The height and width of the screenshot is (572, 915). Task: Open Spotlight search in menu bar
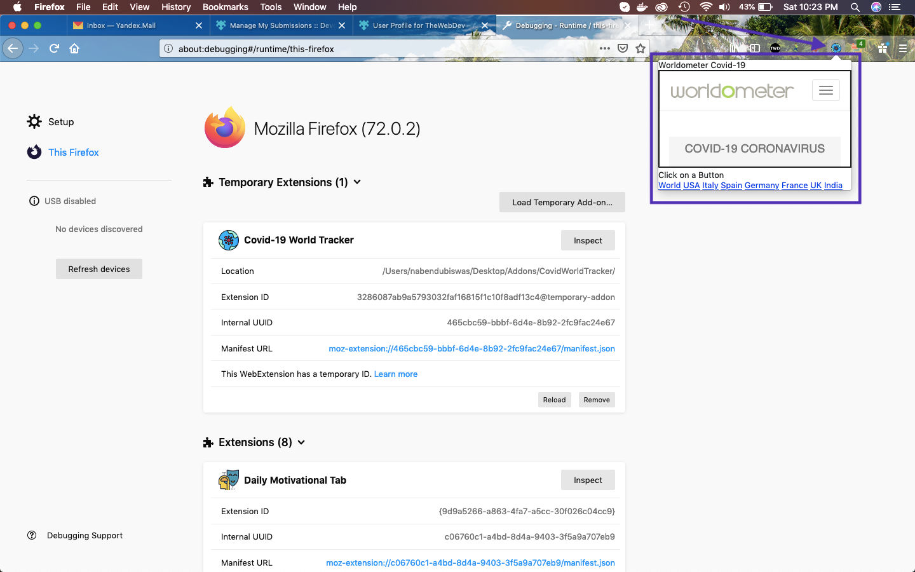tap(855, 7)
